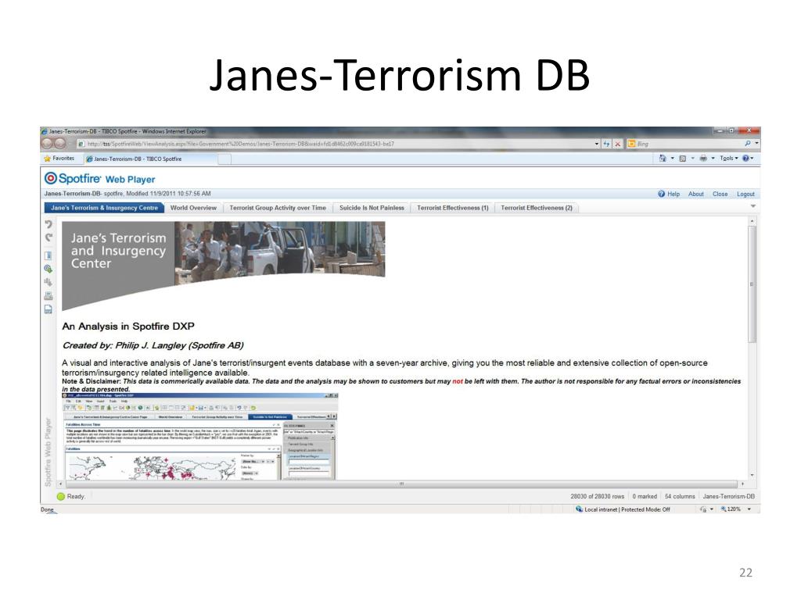Screen dimensions: 801x600
Task: Click the Bing search magnifier icon
Action: (748, 144)
